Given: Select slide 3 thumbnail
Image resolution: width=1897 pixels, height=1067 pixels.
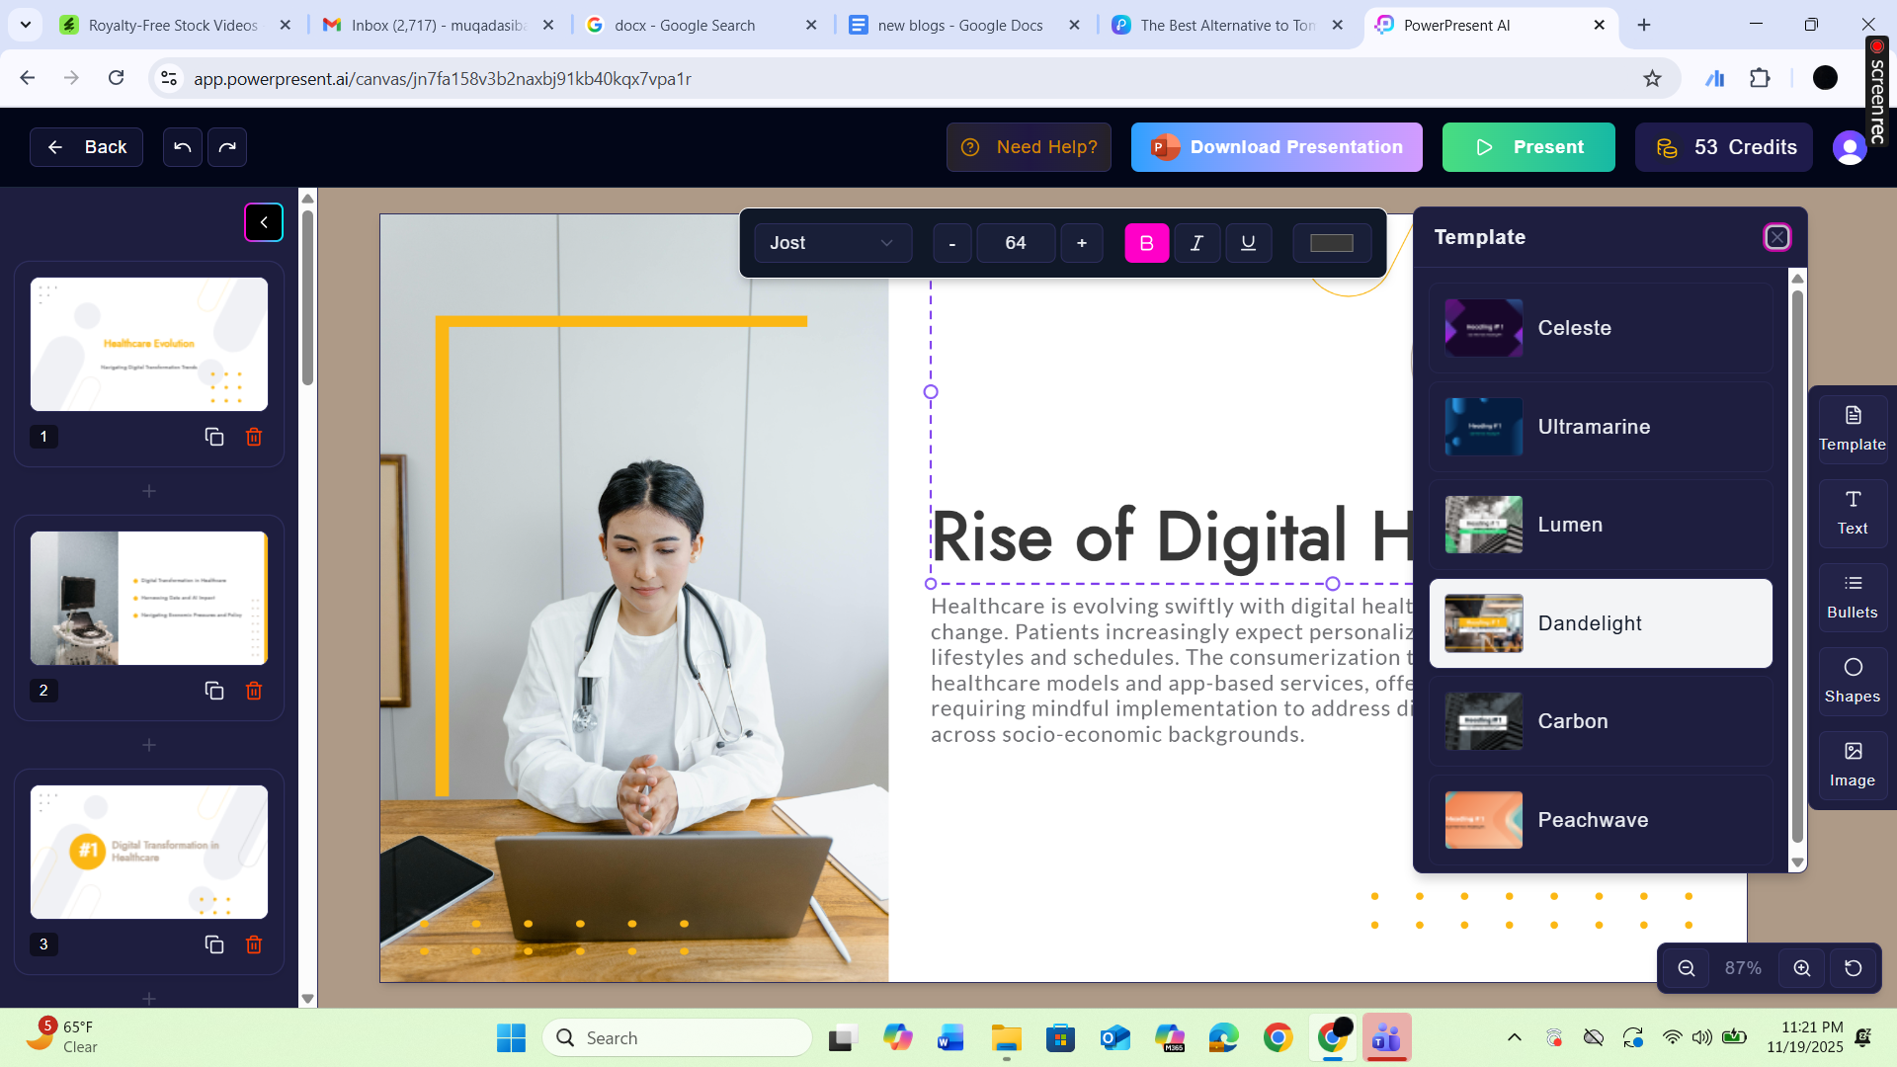Looking at the screenshot, I should pyautogui.click(x=149, y=852).
